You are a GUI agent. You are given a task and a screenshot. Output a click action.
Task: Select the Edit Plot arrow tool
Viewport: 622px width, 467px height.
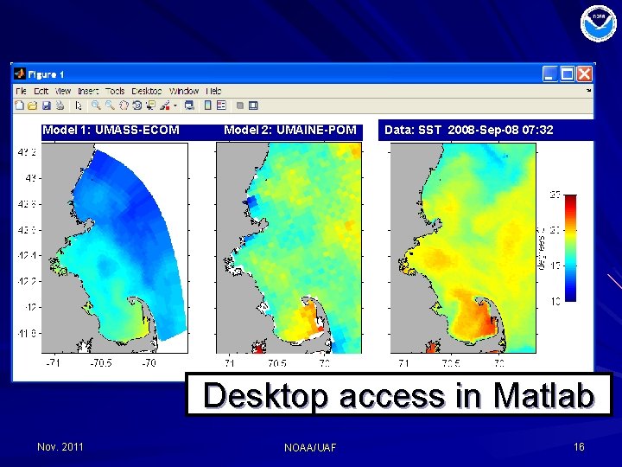click(79, 106)
